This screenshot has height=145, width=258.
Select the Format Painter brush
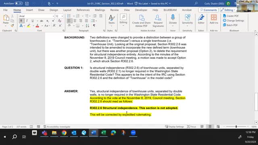(x=12, y=25)
